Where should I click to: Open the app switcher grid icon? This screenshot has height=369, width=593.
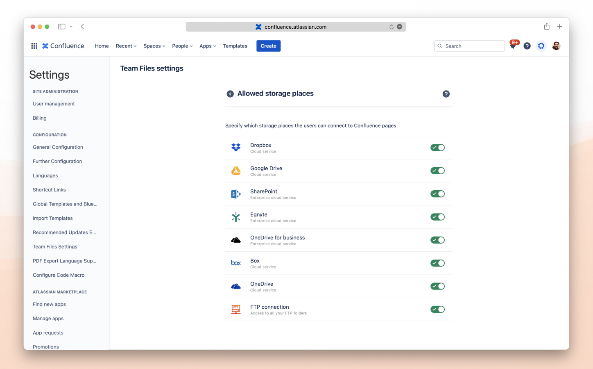click(34, 46)
